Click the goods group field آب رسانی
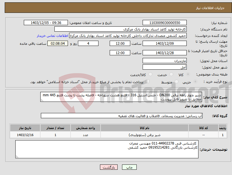Viewport: 232px width, 175px height. coord(122,116)
